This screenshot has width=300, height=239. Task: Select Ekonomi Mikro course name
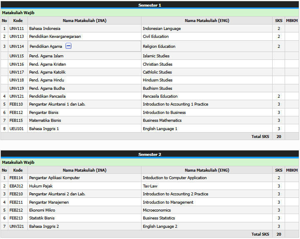coord(42,210)
